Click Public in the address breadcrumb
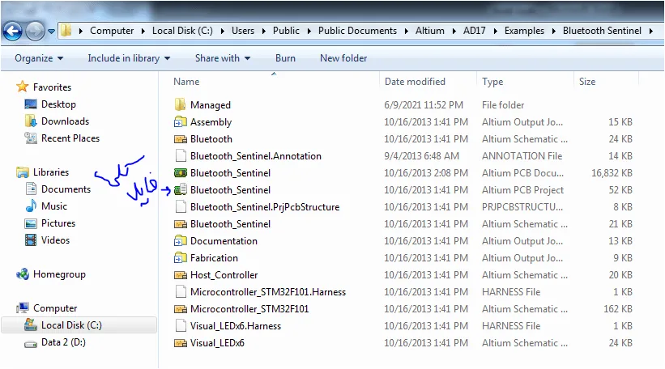The height and width of the screenshot is (369, 665). [x=286, y=31]
